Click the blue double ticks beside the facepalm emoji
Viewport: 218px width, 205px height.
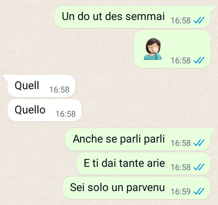click(199, 60)
